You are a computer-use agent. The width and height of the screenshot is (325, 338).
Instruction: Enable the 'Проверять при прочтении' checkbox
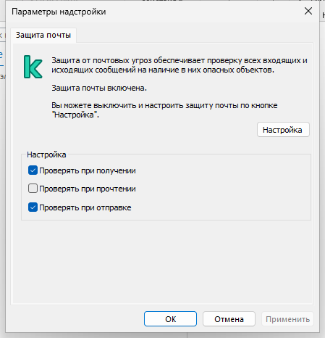33,189
